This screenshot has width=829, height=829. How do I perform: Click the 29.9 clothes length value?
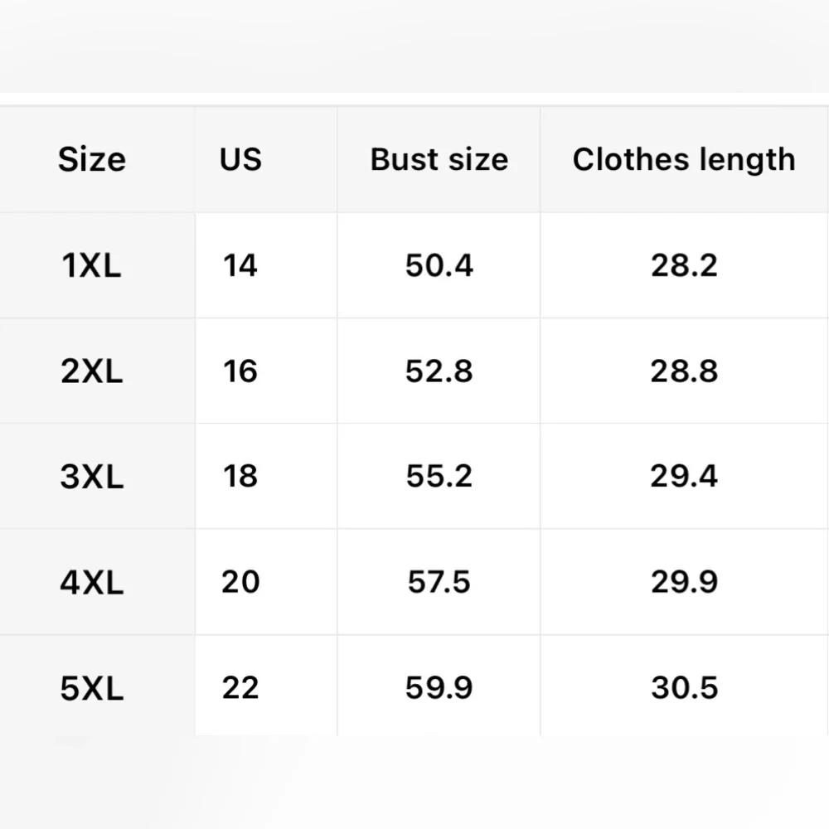[683, 582]
